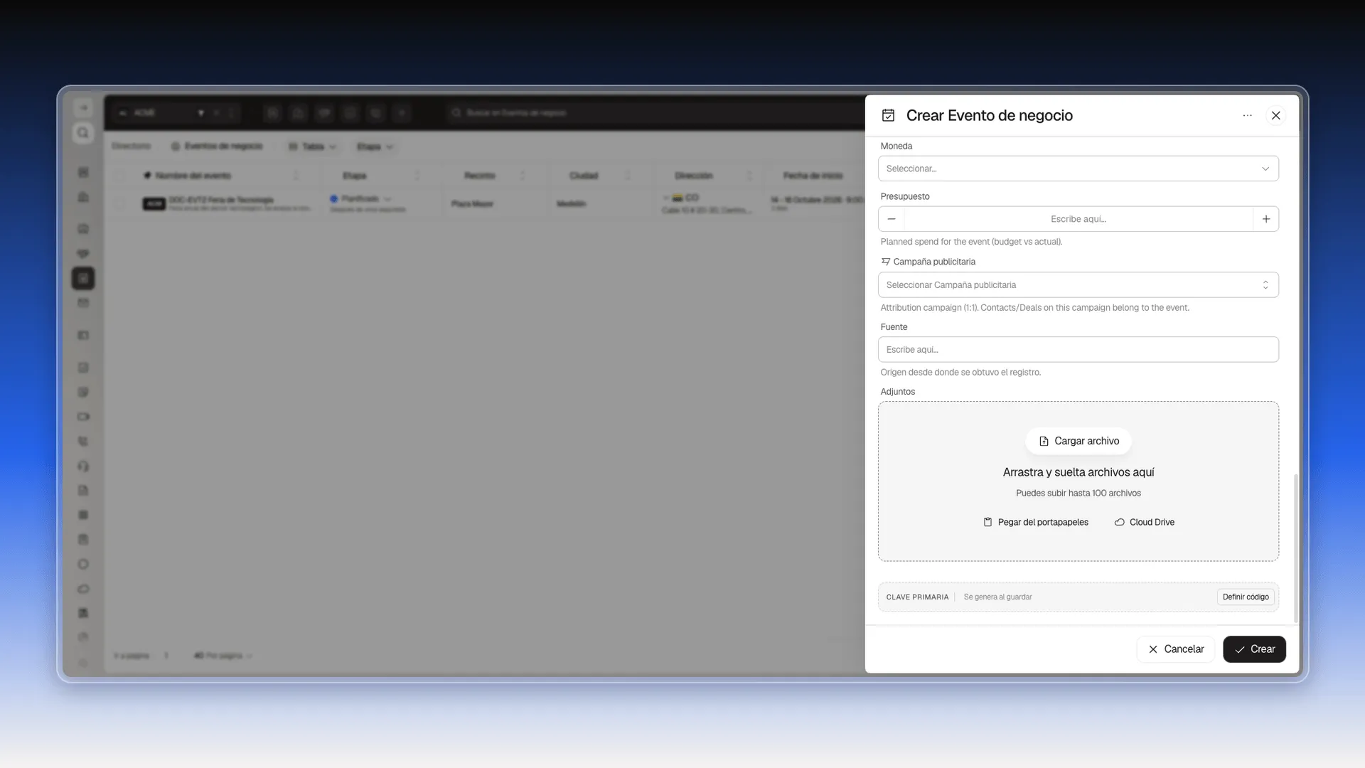
Task: Decrease Presupuesto with the minus button
Action: coord(892,219)
